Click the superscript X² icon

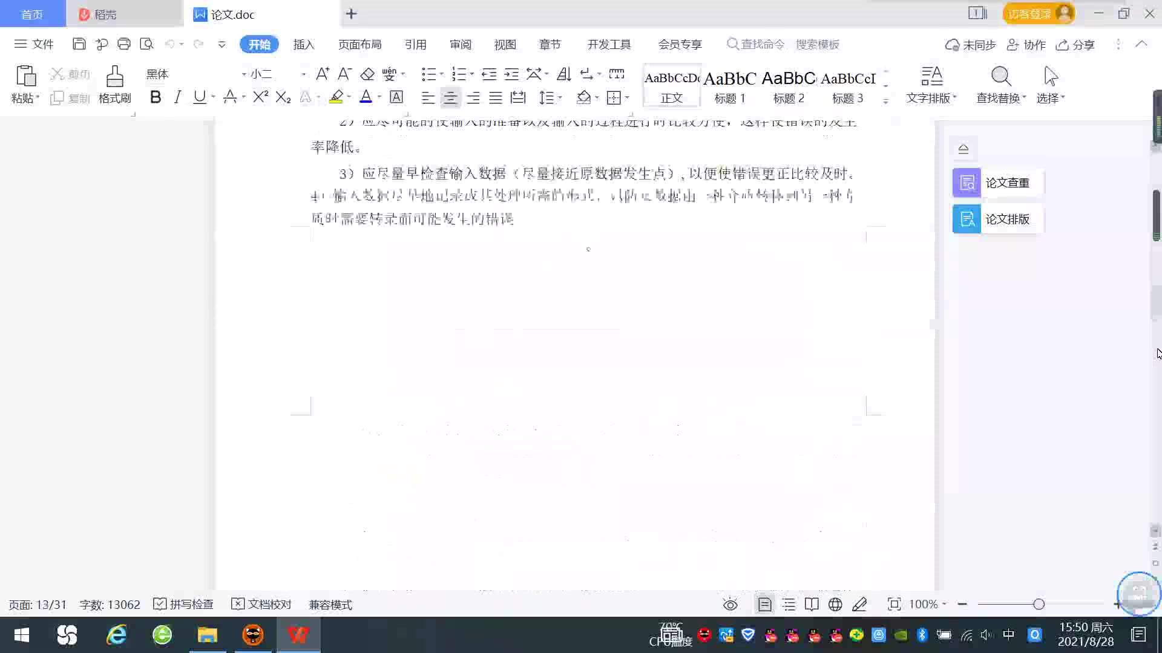(260, 97)
